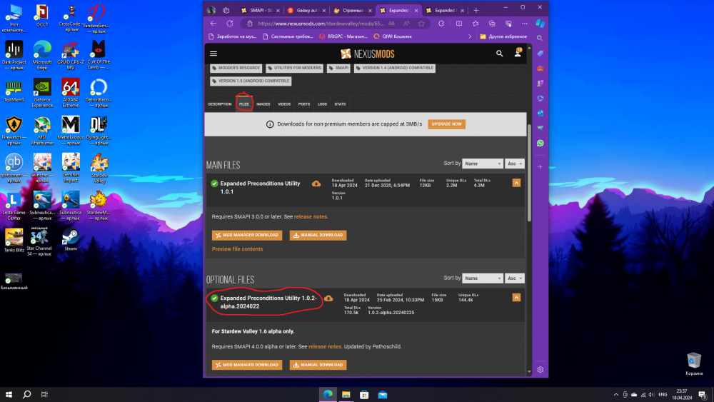The height and width of the screenshot is (402, 714).
Task: Click the Upgrade Now button
Action: [446, 124]
